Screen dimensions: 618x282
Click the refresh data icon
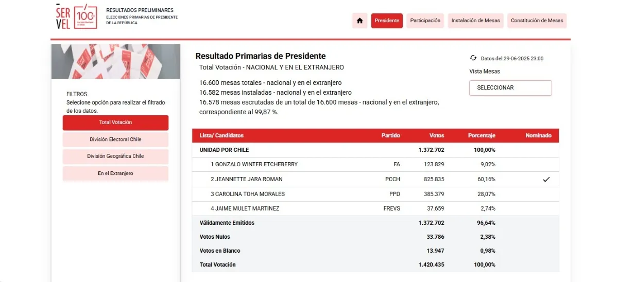click(x=473, y=58)
